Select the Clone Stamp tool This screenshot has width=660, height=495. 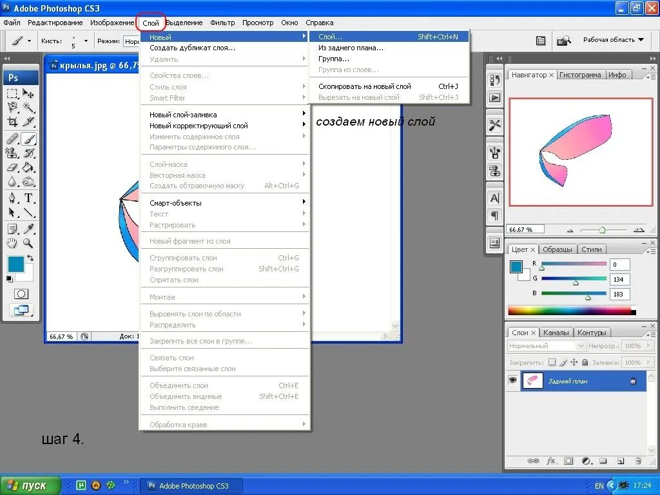tap(13, 153)
